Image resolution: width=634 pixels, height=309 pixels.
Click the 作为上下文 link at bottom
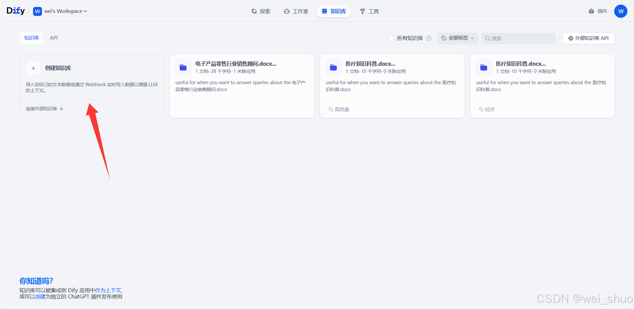[x=108, y=290]
